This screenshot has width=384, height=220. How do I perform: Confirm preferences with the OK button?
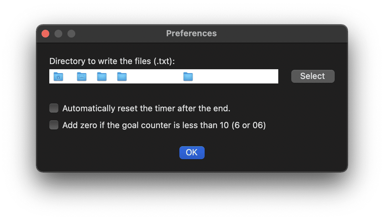click(192, 152)
